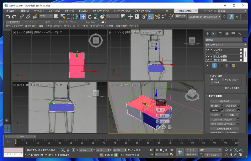251x161 pixels.
Task: Click the Bind to Space Warp icon
Action: [35, 16]
